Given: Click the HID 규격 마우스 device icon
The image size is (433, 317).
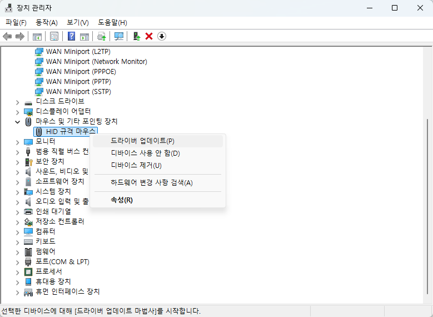Looking at the screenshot, I should coord(39,132).
